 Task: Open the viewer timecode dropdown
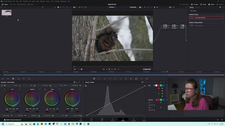(134, 7)
